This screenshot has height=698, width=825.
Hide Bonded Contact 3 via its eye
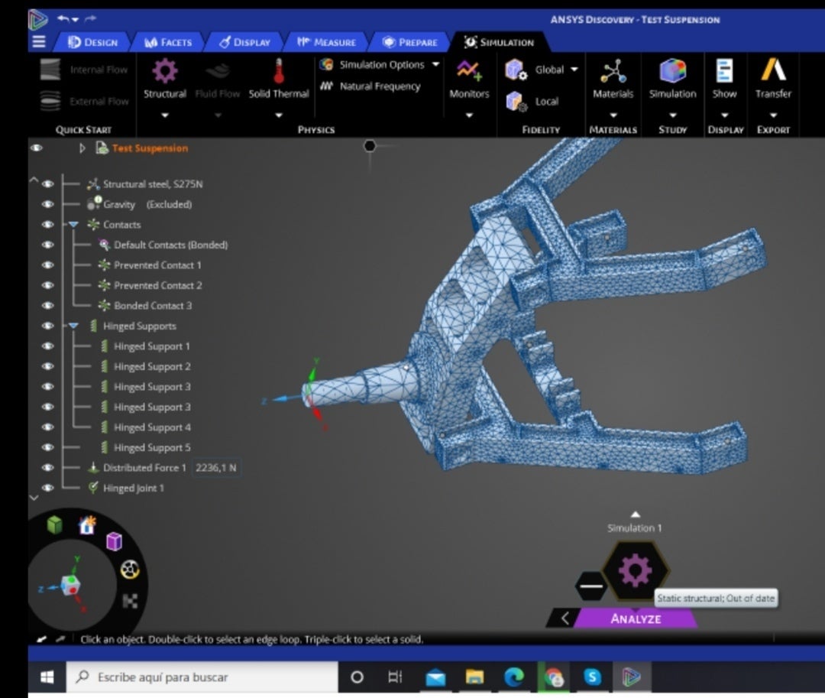pos(48,305)
